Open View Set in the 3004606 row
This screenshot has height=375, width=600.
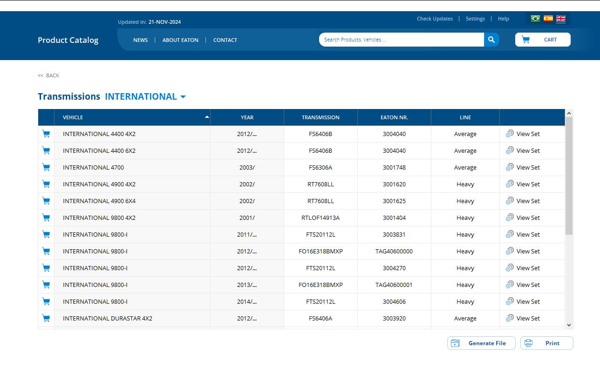[x=523, y=301]
